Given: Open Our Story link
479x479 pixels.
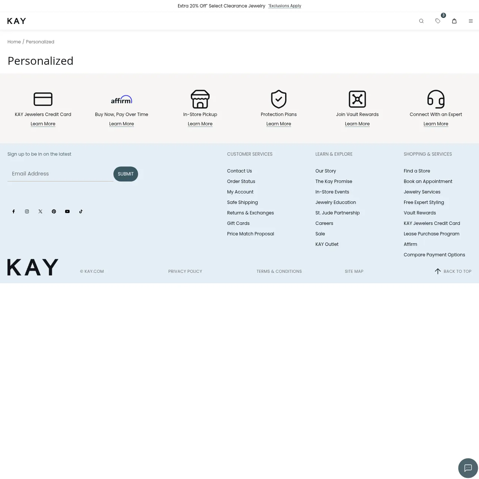Looking at the screenshot, I should [x=326, y=171].
